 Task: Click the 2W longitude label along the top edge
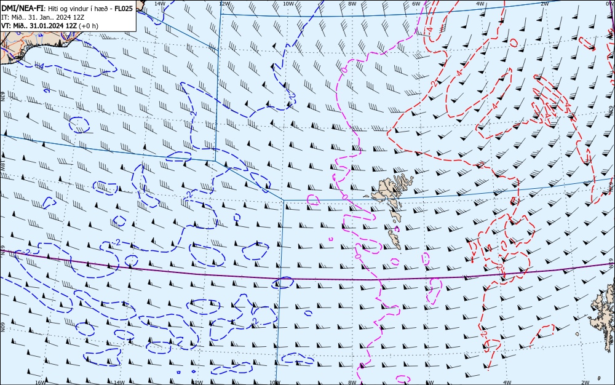click(544, 3)
